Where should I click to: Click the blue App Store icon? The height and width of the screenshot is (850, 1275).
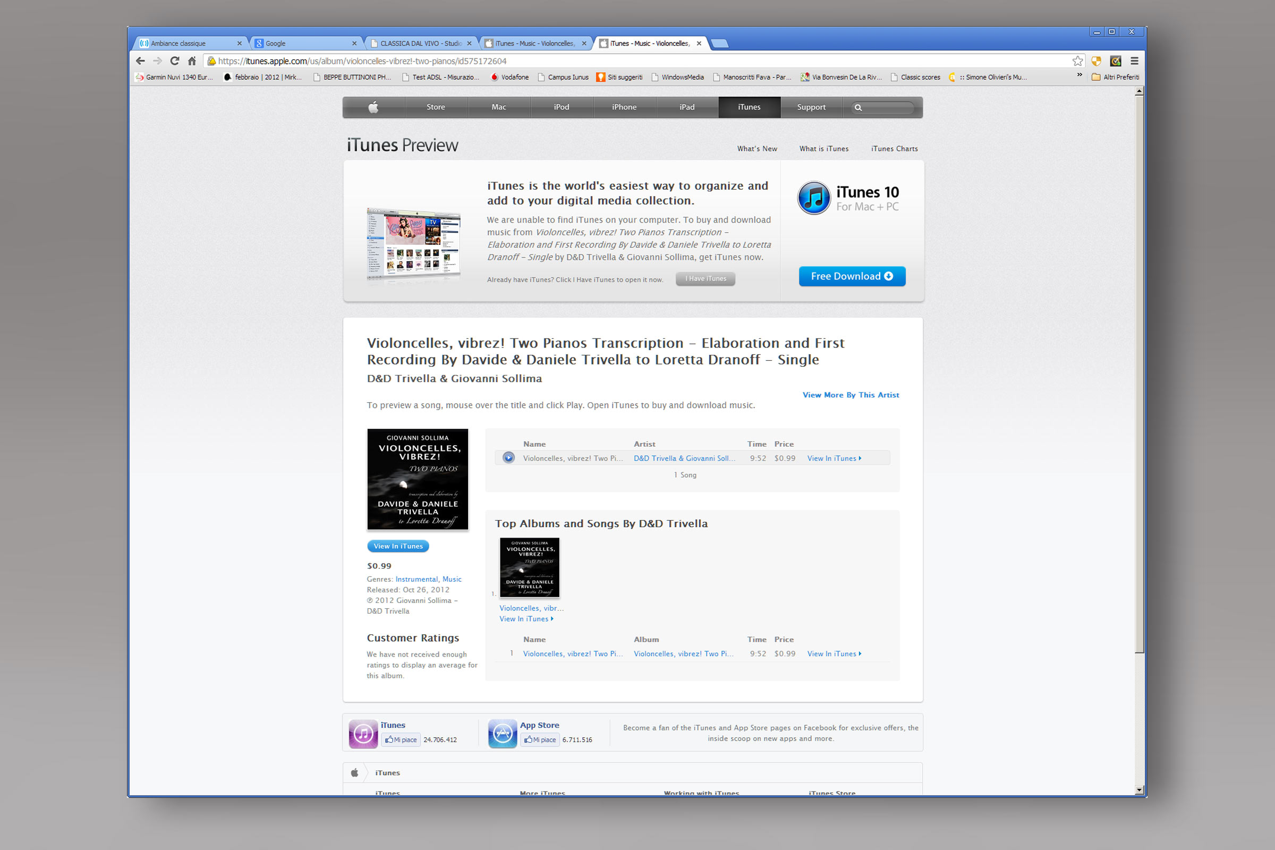coord(503,734)
